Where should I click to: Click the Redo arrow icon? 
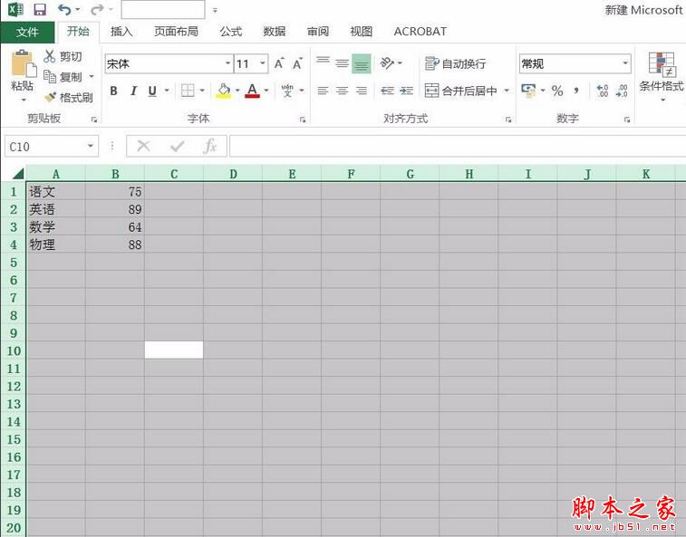pos(97,9)
